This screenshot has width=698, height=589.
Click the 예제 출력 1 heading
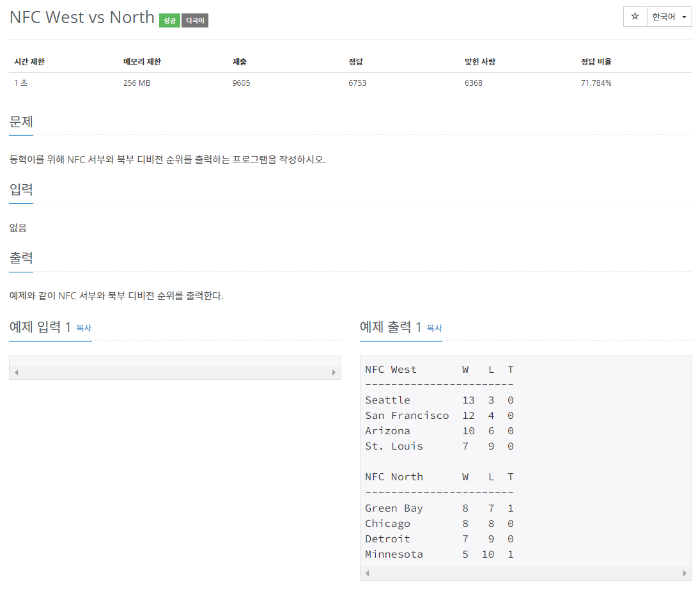click(391, 327)
